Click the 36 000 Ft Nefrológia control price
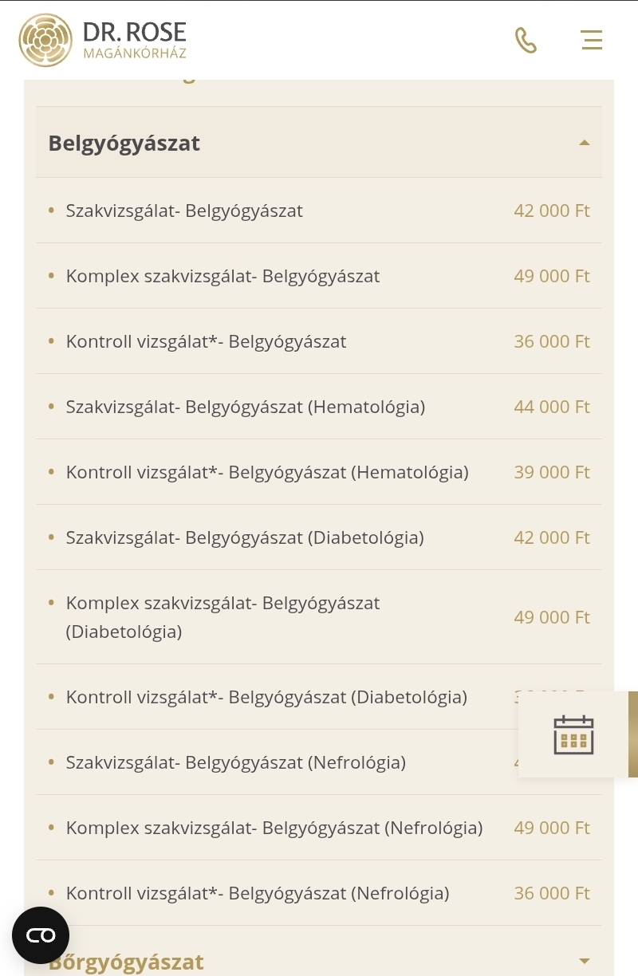638x976 pixels. [552, 893]
